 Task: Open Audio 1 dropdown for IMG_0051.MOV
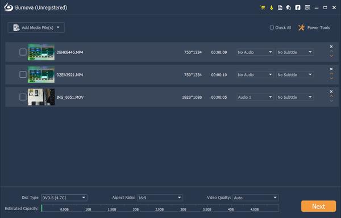pyautogui.click(x=255, y=97)
